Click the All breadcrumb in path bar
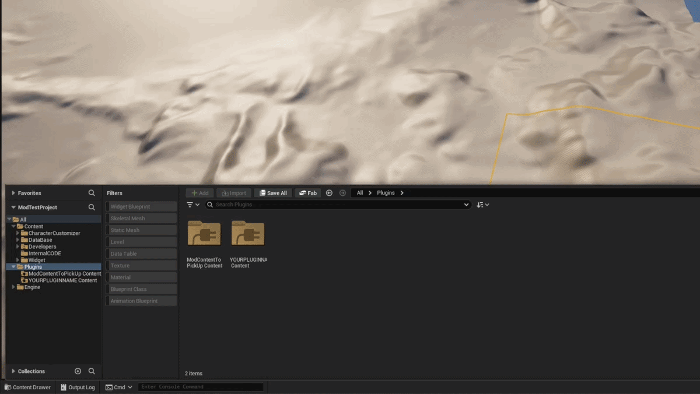The image size is (700, 394). point(360,193)
